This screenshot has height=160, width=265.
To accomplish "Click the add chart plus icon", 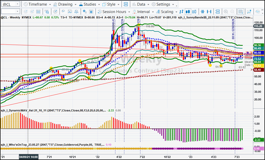I will [x=249, y=12].
